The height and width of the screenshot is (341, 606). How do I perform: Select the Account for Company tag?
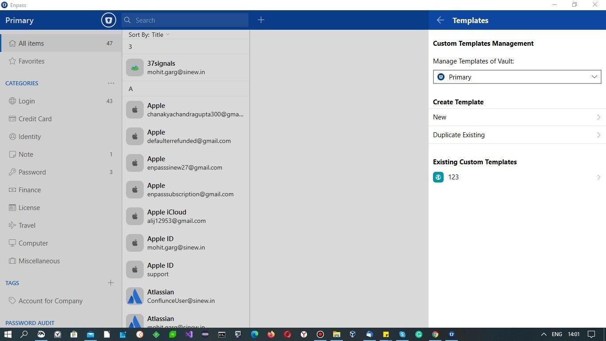61,301
